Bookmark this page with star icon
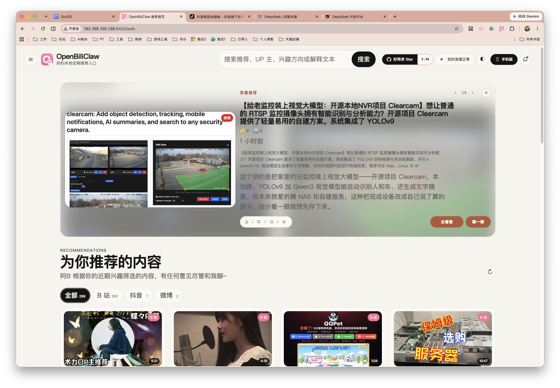Image resolution: width=560 pixels, height=388 pixels. pos(457,29)
